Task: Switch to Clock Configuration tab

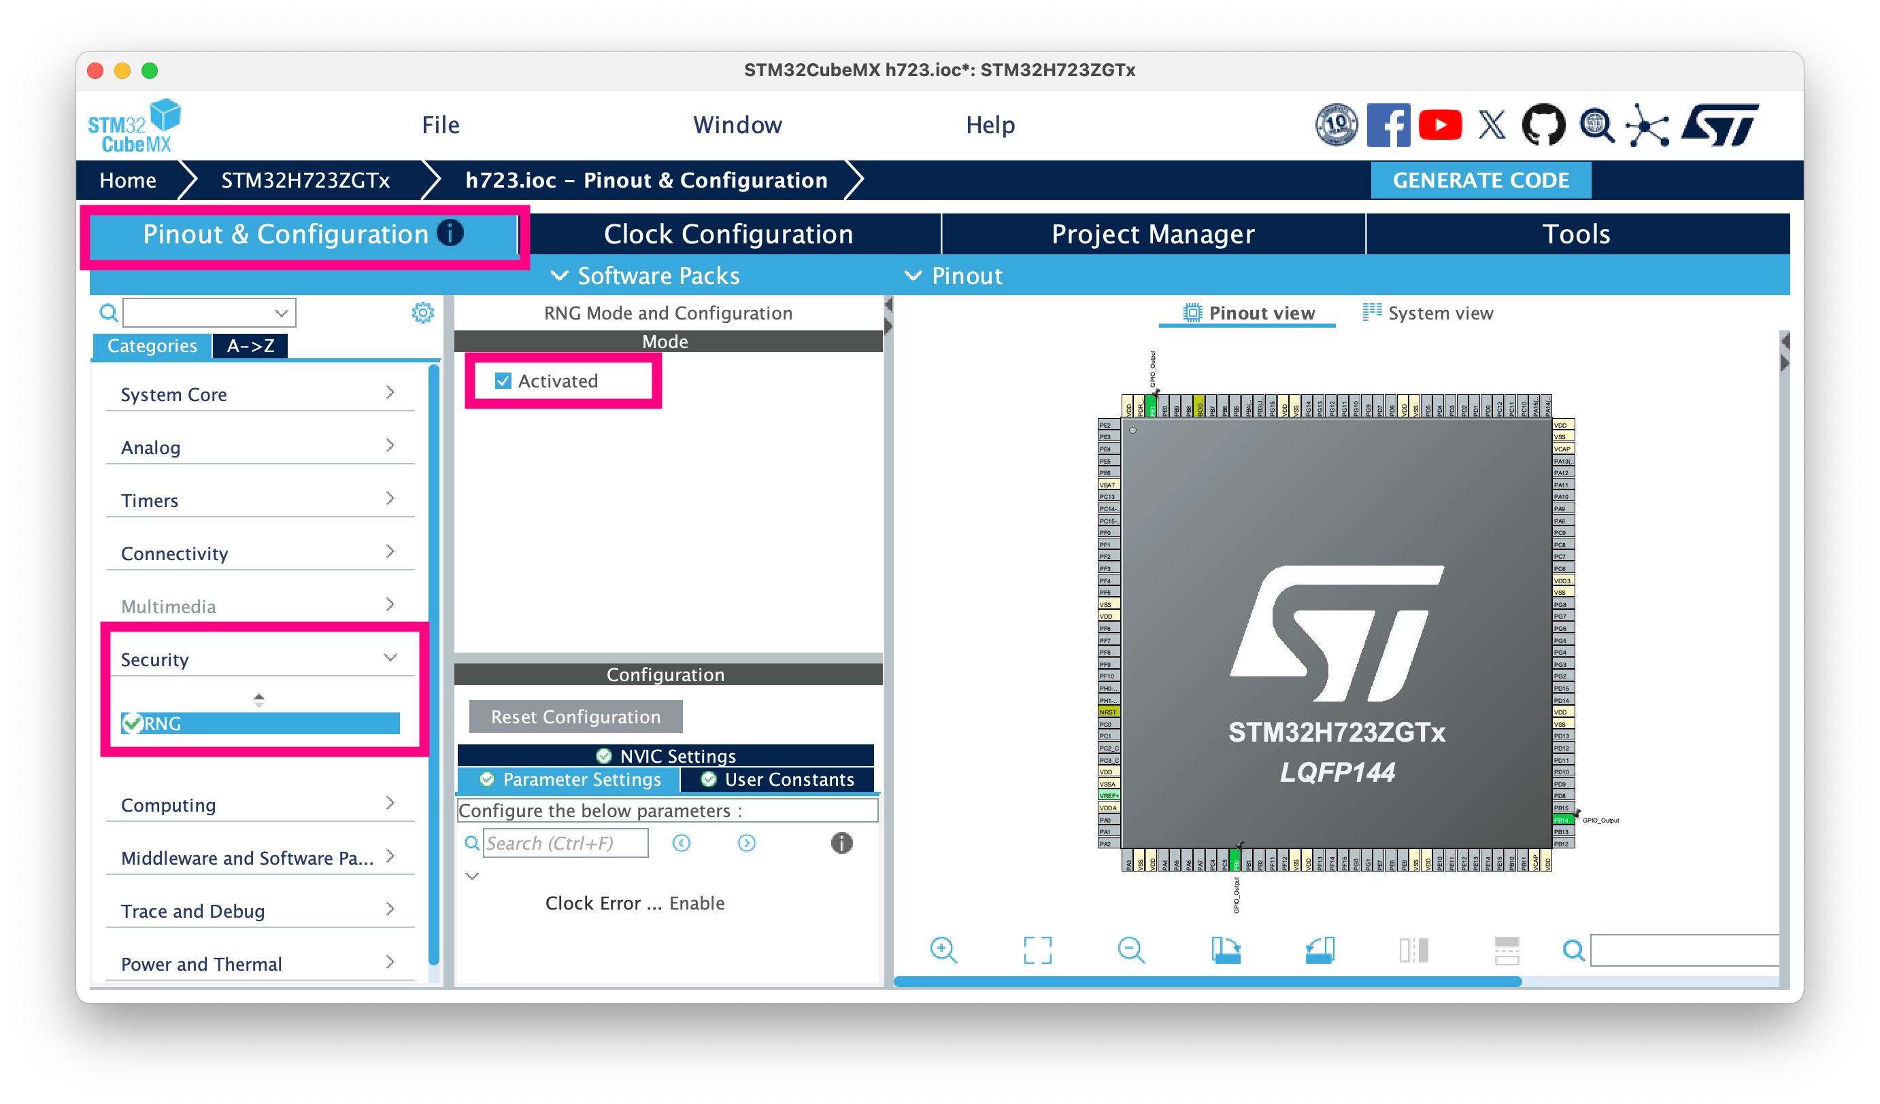Action: point(728,233)
